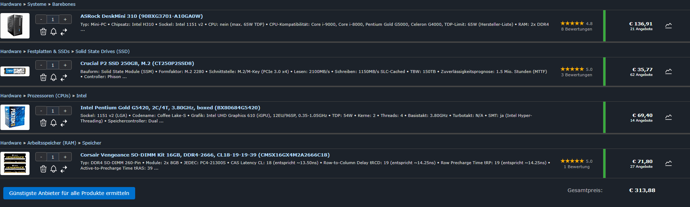Click Günstigste Anbieter für alle Produkte ermitteln
Viewport: 690px width, 207px height.
pyautogui.click(x=69, y=193)
